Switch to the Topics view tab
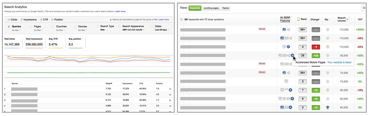Viewport: 370px width, 116px height. click(x=226, y=8)
